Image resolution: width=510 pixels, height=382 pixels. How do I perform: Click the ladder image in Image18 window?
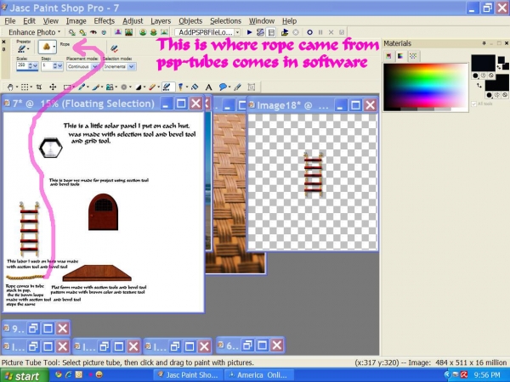(x=313, y=174)
